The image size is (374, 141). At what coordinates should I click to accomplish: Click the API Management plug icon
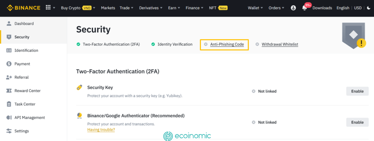click(9, 117)
